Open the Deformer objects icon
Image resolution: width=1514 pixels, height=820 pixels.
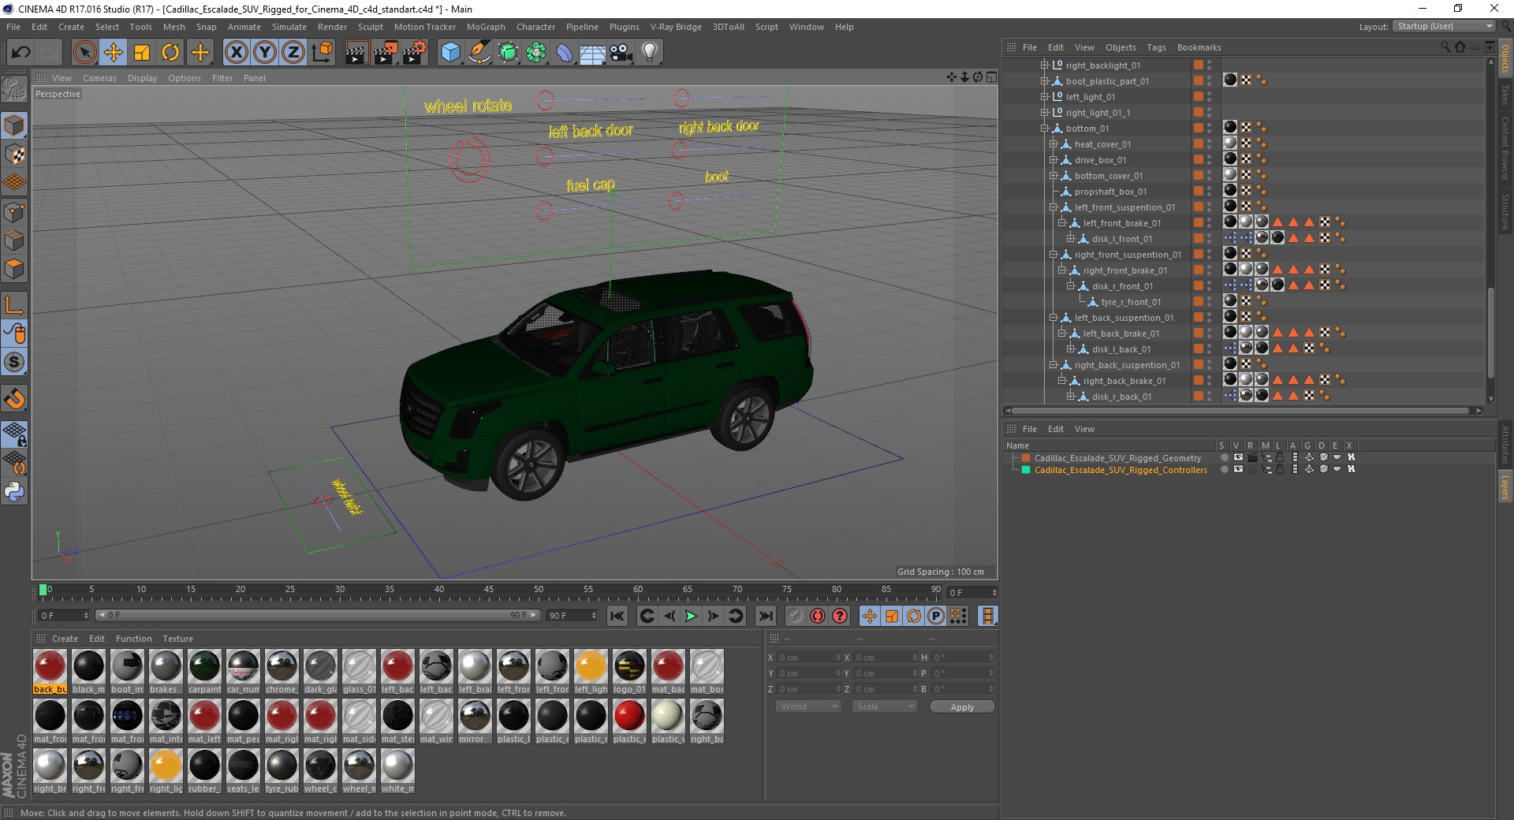pyautogui.click(x=565, y=53)
